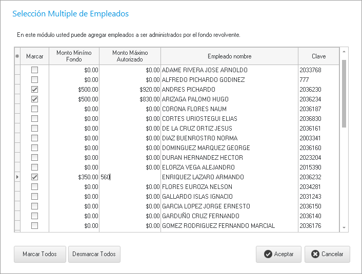Click scrollbar up arrow in employee list

point(344,52)
